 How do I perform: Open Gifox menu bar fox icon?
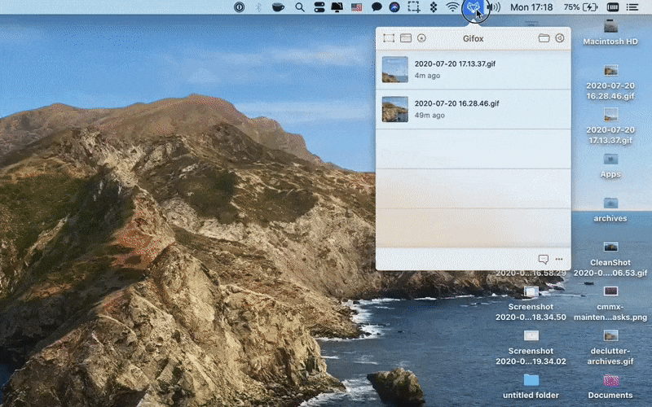point(474,7)
